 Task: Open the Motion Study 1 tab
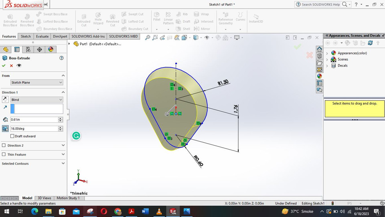68,198
